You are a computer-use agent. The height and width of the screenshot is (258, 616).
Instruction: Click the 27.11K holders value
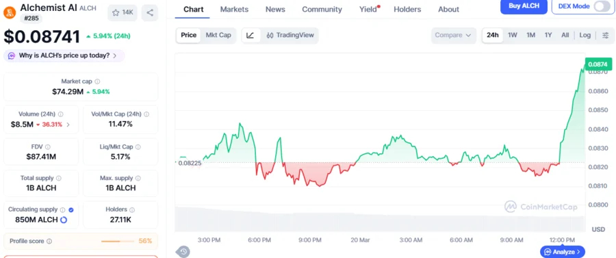(x=120, y=220)
